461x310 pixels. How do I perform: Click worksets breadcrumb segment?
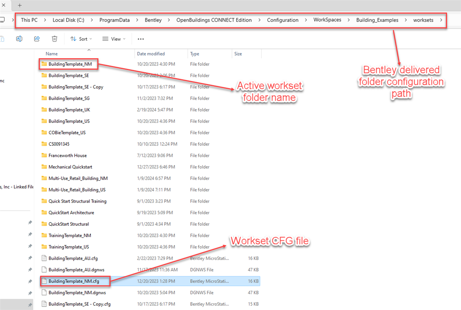click(x=423, y=20)
